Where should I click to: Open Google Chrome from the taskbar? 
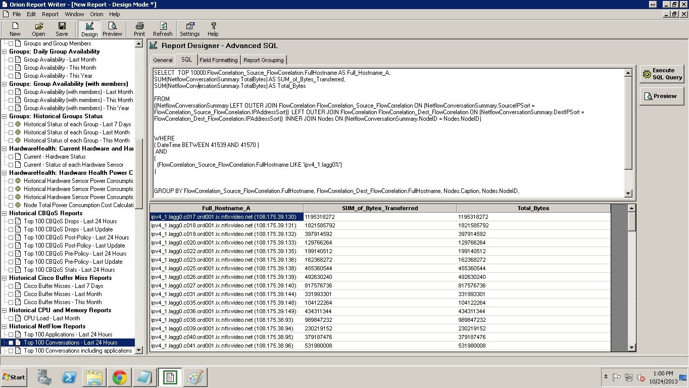120,377
